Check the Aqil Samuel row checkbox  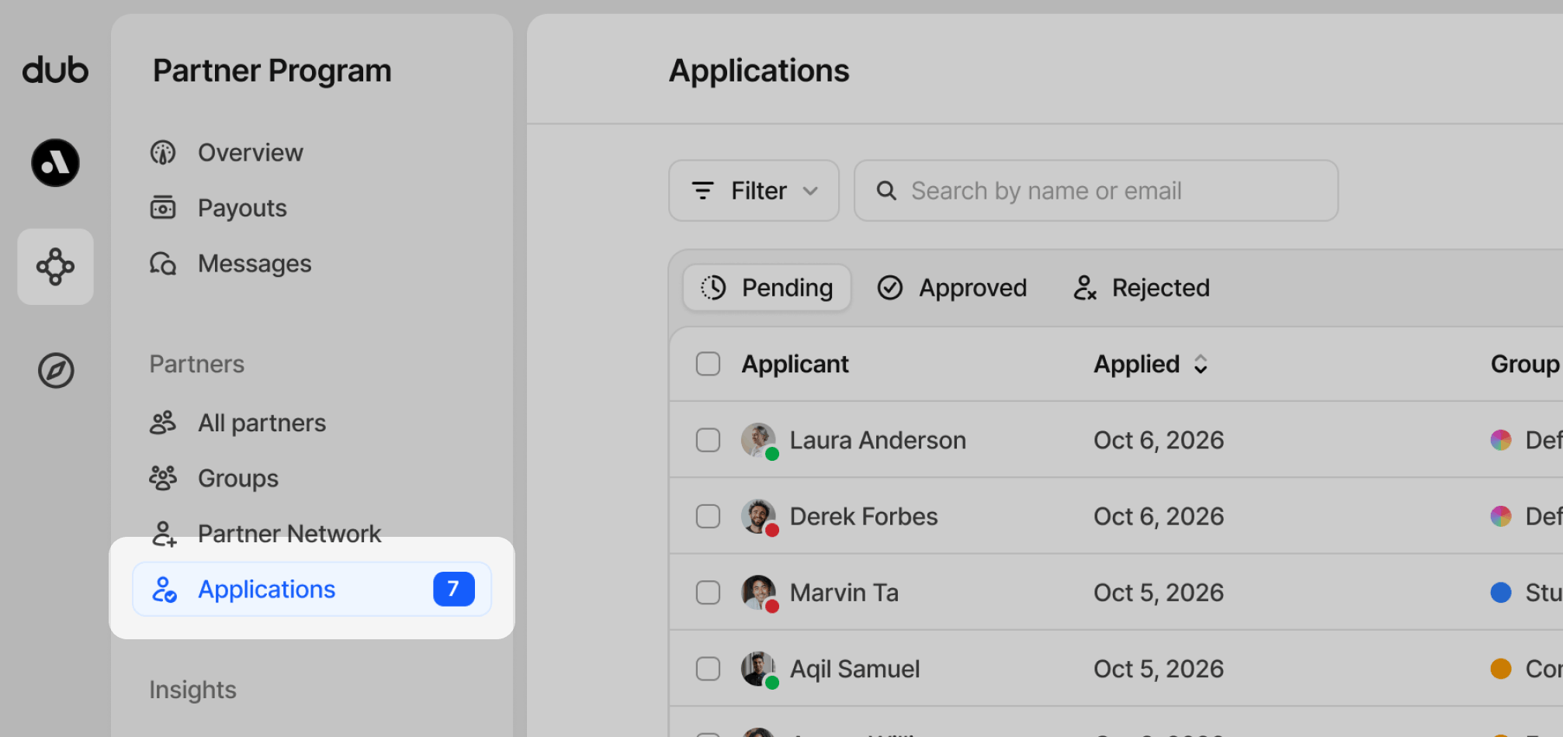[708, 669]
